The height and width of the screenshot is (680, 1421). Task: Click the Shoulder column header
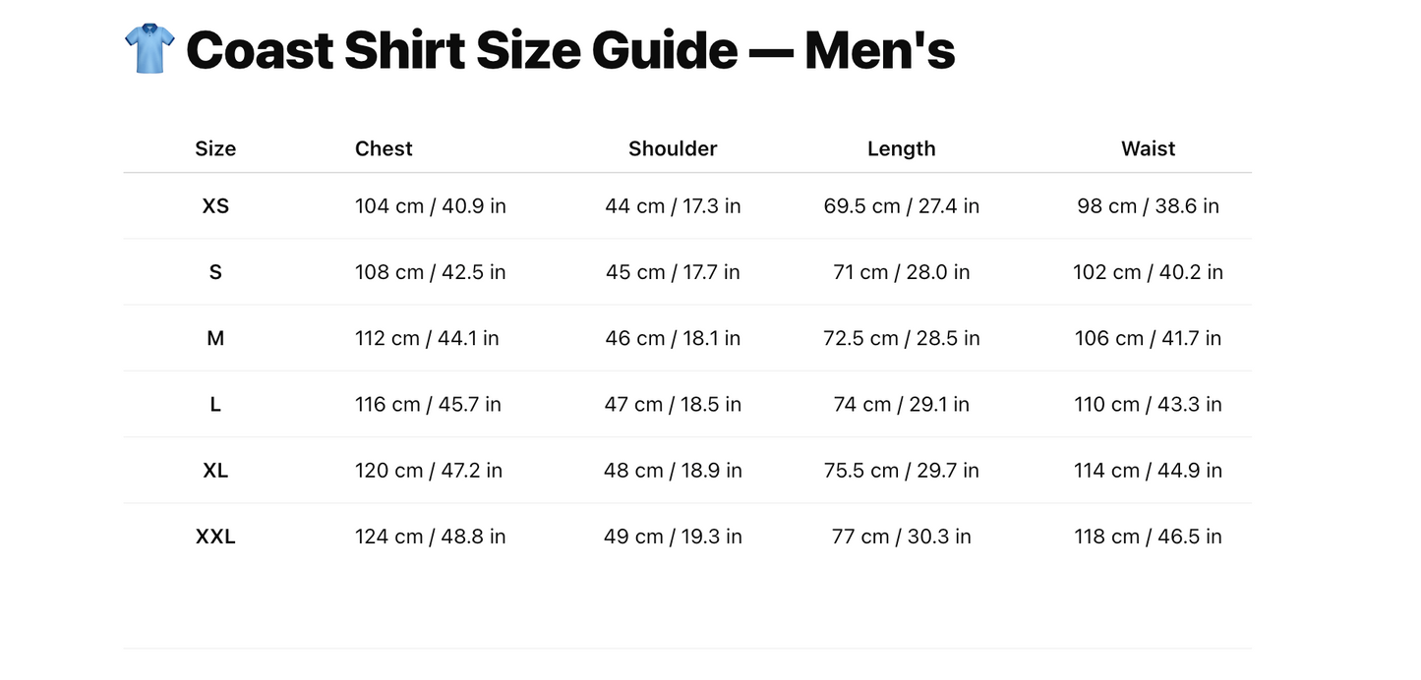click(x=673, y=148)
